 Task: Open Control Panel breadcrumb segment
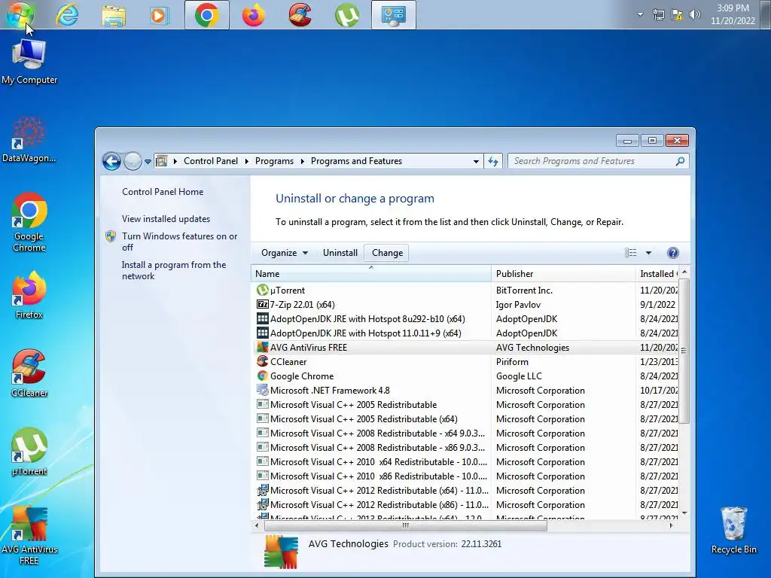[211, 161]
